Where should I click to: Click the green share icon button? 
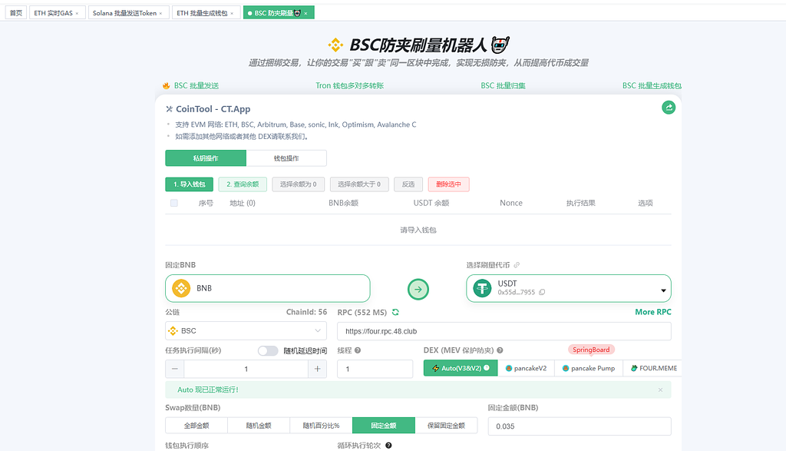tap(669, 108)
